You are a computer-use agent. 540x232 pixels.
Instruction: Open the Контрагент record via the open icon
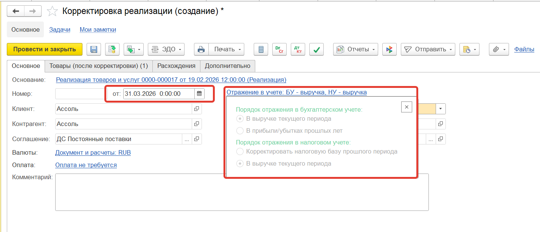point(197,124)
